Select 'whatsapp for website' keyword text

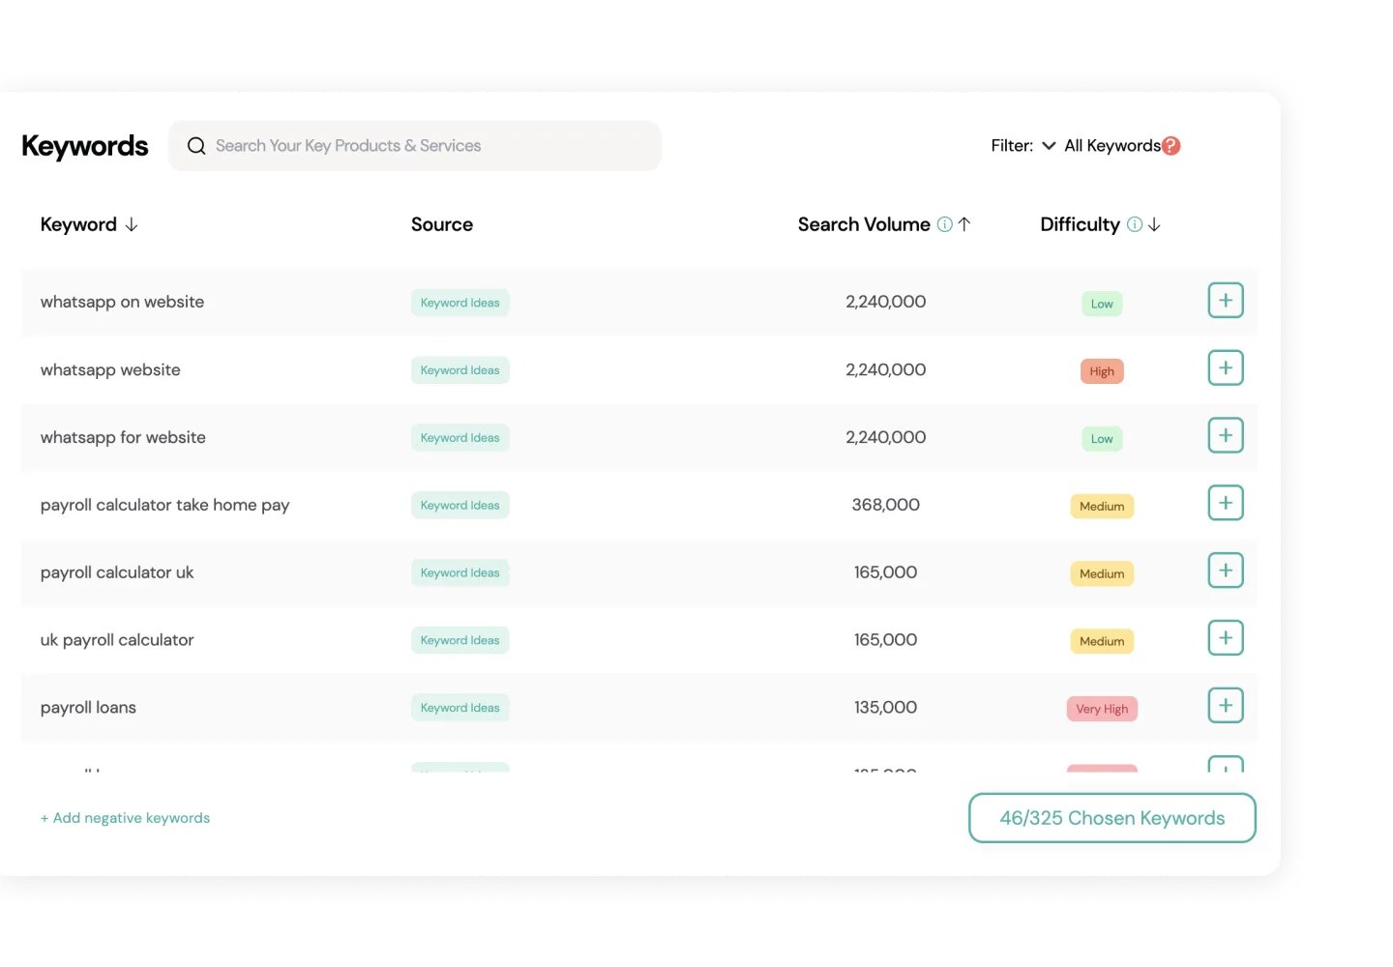[123, 437]
